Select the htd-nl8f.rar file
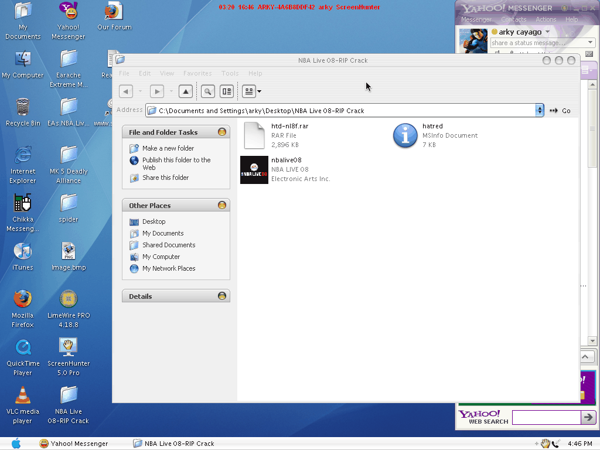The image size is (600, 450). pos(254,135)
